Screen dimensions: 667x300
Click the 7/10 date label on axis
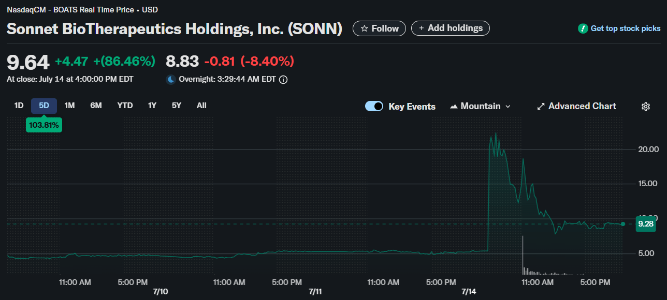pyautogui.click(x=160, y=292)
